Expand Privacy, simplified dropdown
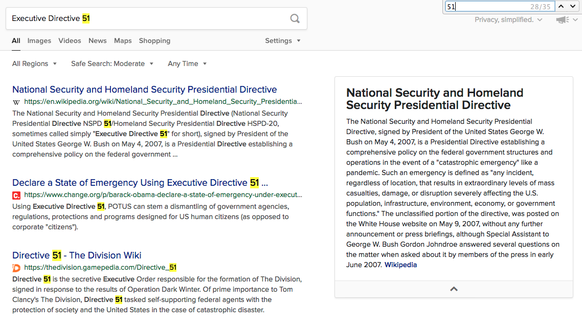Image resolution: width=582 pixels, height=324 pixels. click(508, 19)
